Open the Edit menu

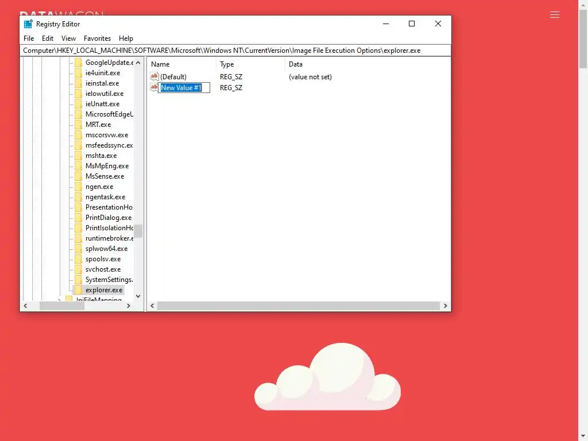(x=48, y=38)
